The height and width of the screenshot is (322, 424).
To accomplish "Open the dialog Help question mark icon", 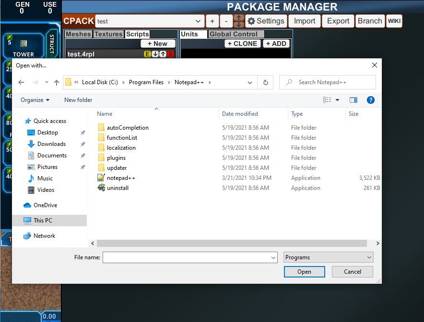I will coord(370,100).
